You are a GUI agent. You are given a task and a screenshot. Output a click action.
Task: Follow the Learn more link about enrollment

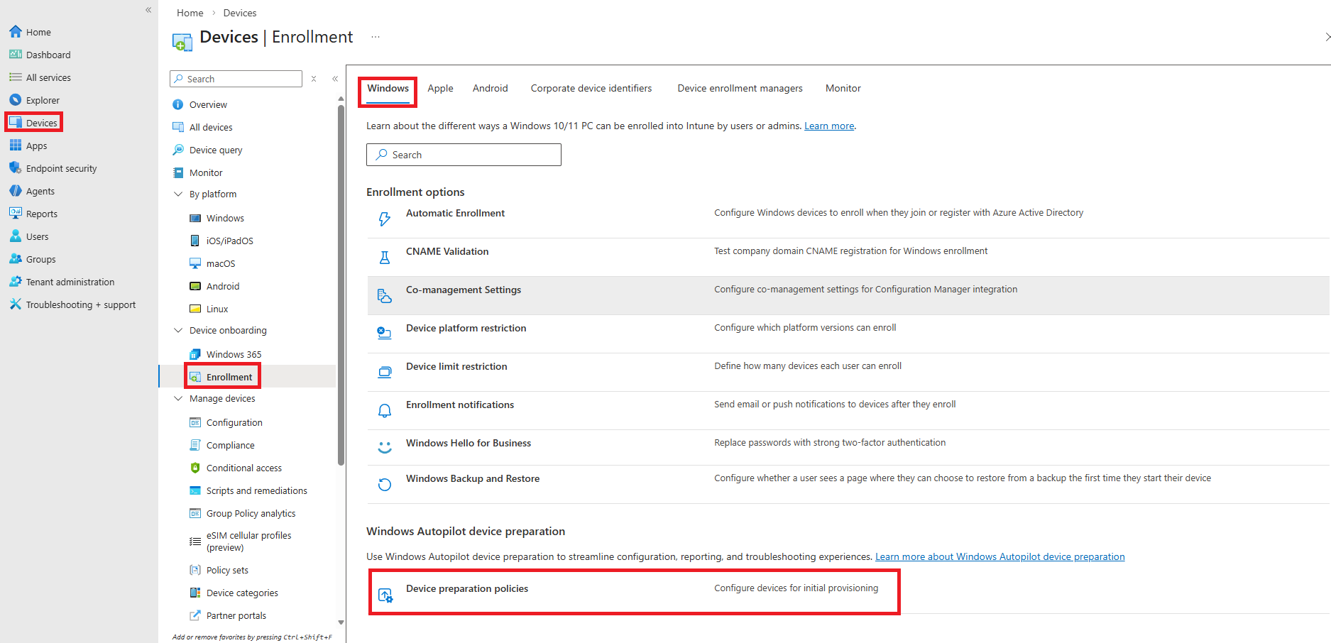[x=829, y=126]
